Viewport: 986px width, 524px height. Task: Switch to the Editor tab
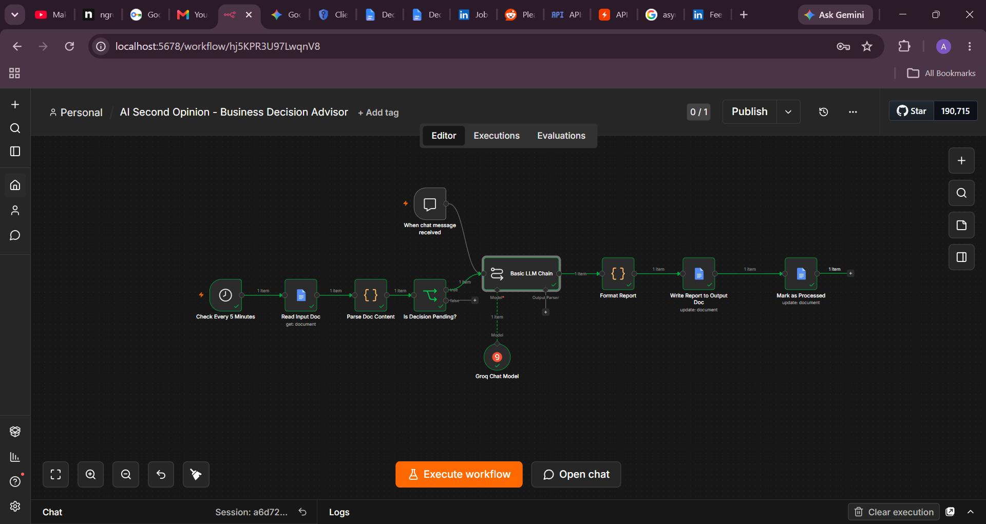444,136
